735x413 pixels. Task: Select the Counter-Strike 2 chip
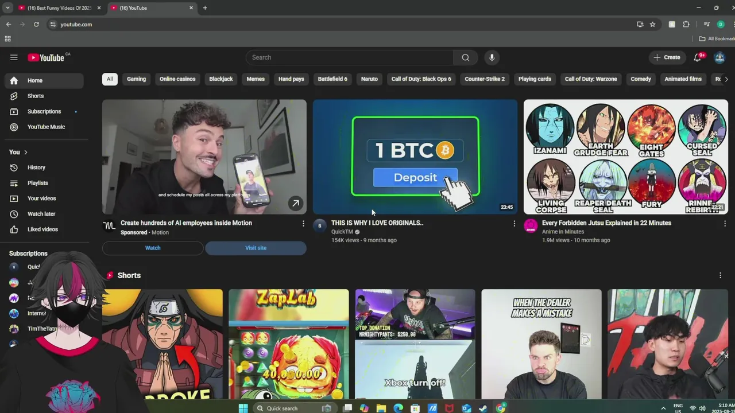click(x=485, y=79)
